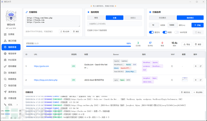The image size is (207, 121).
Task: Click the 导入文件 import button
Action: click(x=65, y=31)
